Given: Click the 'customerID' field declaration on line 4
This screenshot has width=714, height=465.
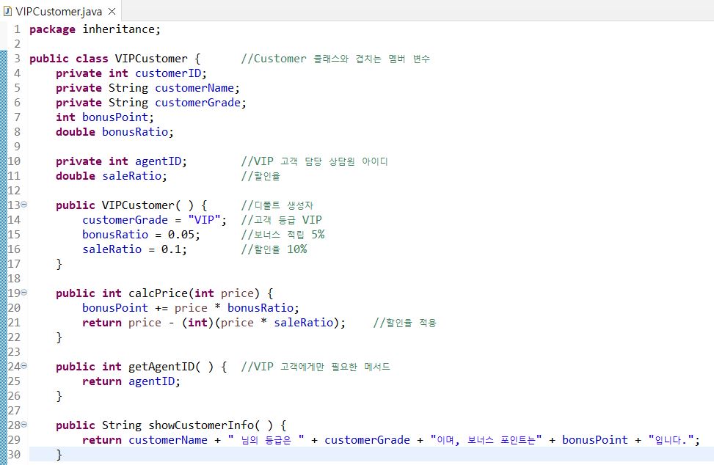Looking at the screenshot, I should [x=168, y=73].
